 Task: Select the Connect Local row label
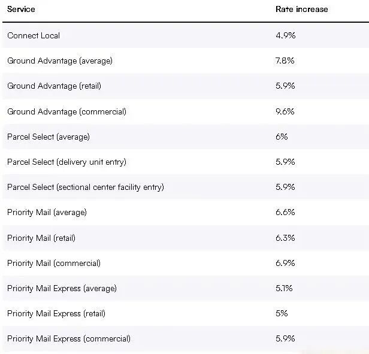34,36
